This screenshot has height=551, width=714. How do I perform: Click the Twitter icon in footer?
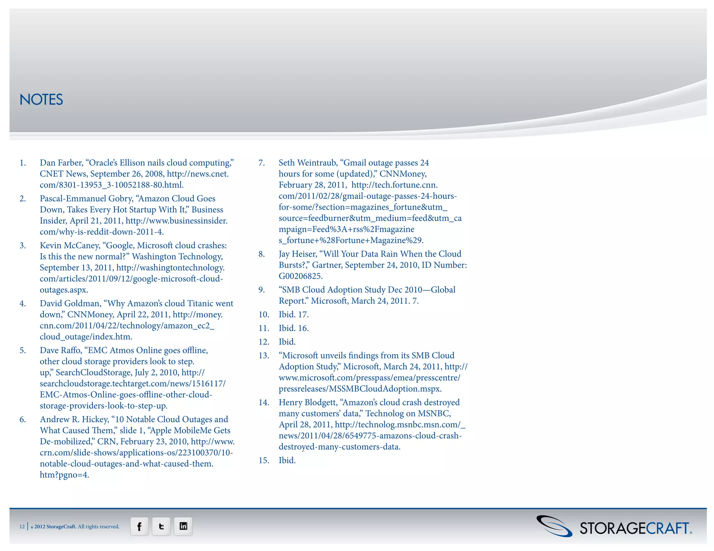tap(161, 526)
